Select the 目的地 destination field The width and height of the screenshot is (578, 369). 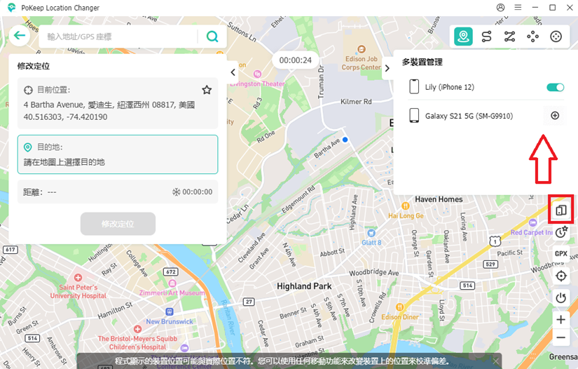tap(118, 154)
